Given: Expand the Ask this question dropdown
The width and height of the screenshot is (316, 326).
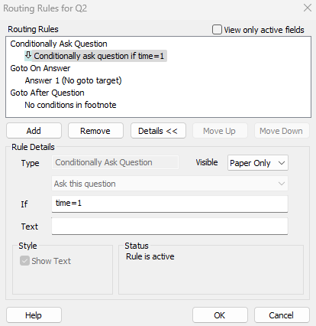Looking at the screenshot, I should [x=169, y=184].
